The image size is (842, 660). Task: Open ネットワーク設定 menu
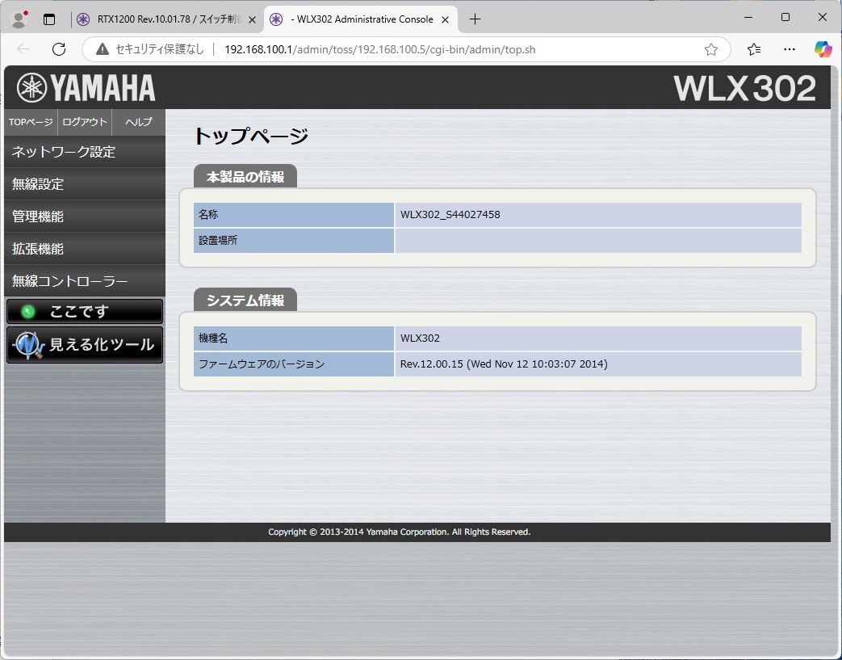click(x=85, y=152)
